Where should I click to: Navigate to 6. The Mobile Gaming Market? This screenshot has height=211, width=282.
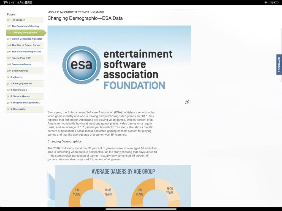[x=25, y=52]
